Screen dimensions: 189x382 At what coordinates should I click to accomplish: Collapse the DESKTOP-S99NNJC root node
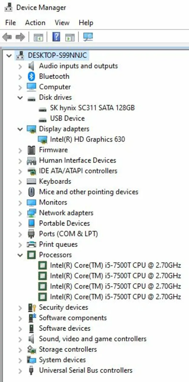click(x=9, y=55)
